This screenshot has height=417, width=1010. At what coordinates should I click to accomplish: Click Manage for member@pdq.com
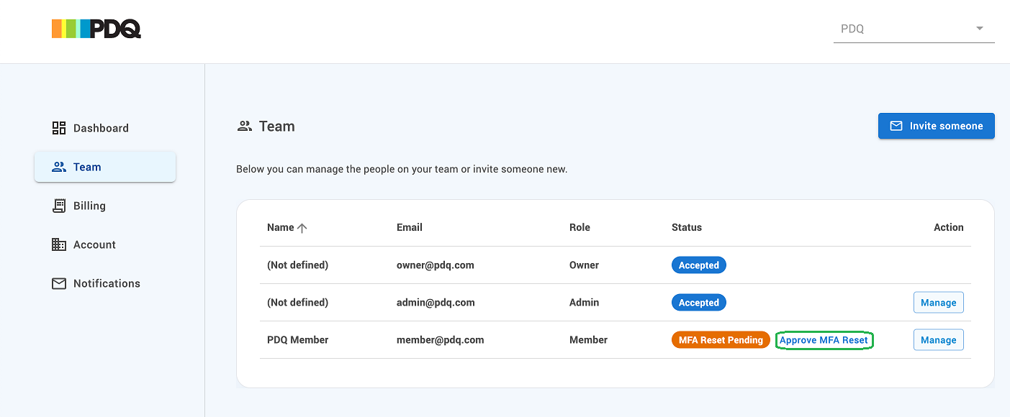pos(938,340)
